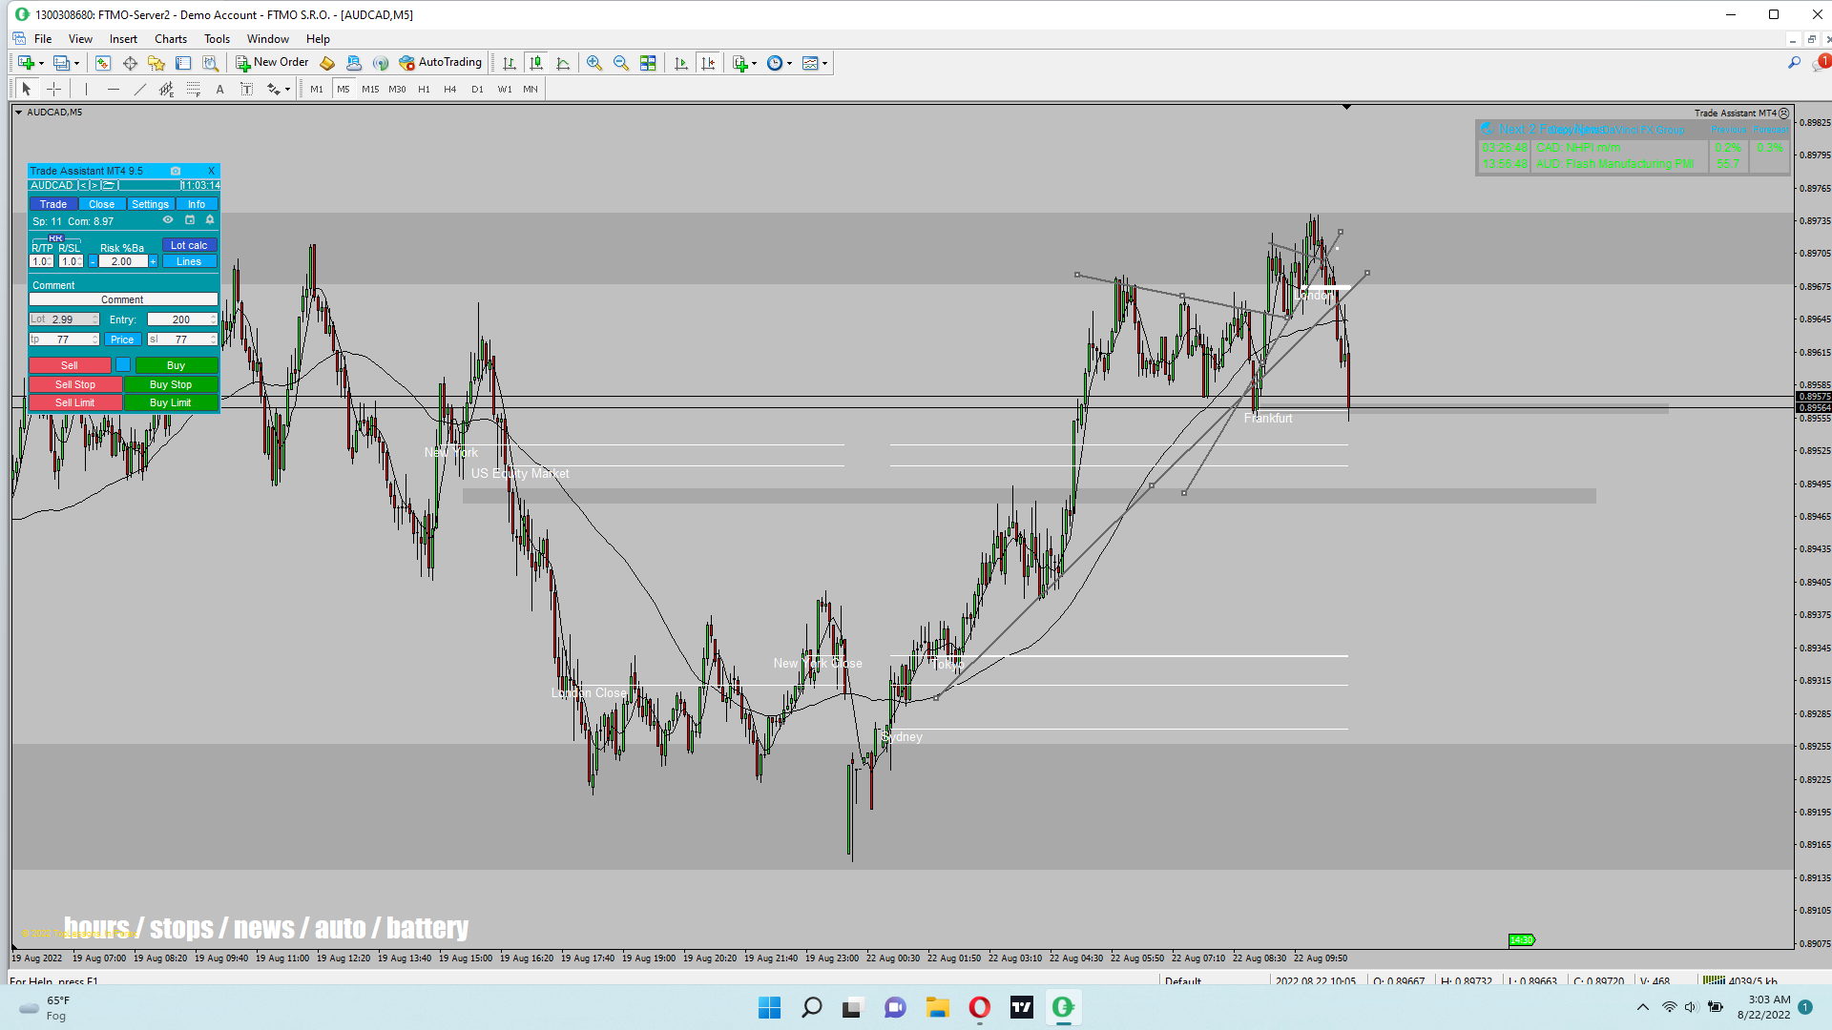1832x1030 pixels.
Task: Click the Trade Assistant screenshot camera icon
Action: pyautogui.click(x=176, y=171)
